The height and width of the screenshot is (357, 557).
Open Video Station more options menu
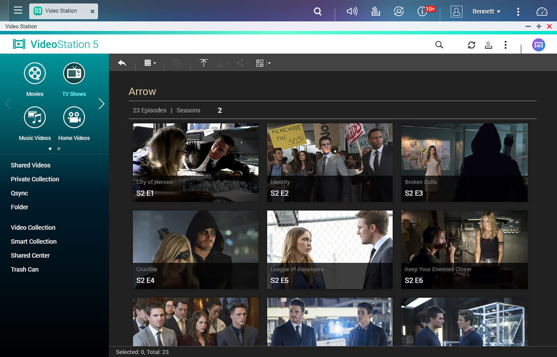click(505, 45)
